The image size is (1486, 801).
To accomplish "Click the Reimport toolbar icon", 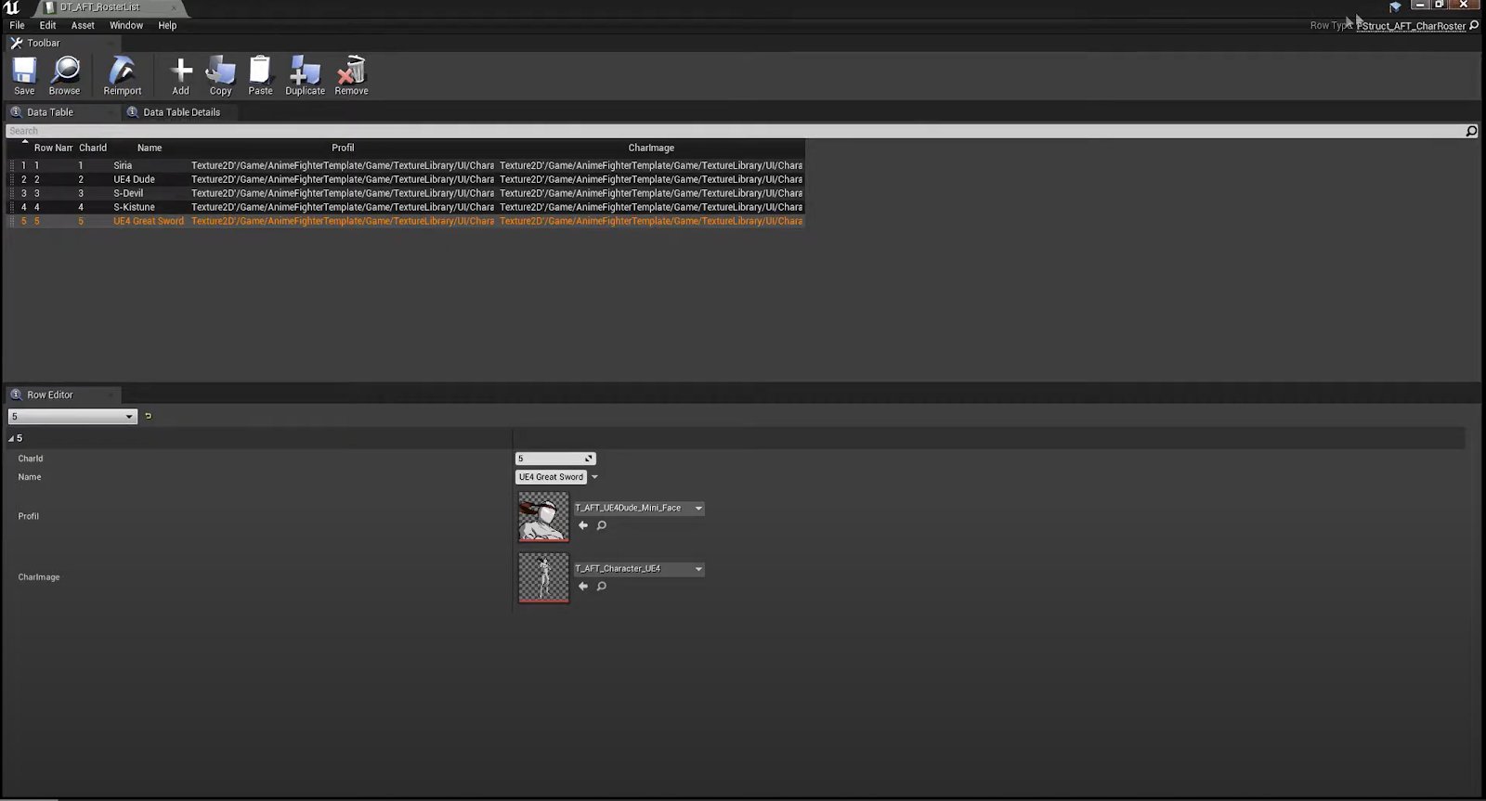I will pyautogui.click(x=122, y=71).
